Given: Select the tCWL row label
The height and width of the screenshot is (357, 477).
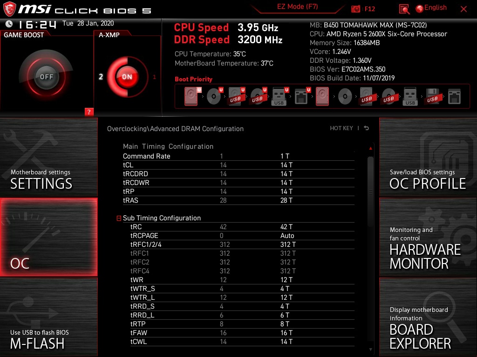Looking at the screenshot, I should click(x=139, y=342).
